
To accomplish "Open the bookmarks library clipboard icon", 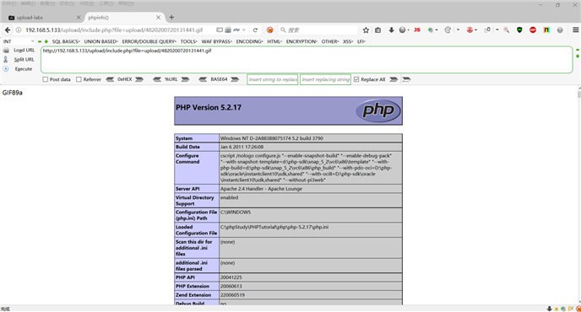I will [x=378, y=30].
